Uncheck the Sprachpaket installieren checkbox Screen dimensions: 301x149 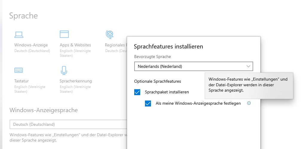pos(137,92)
